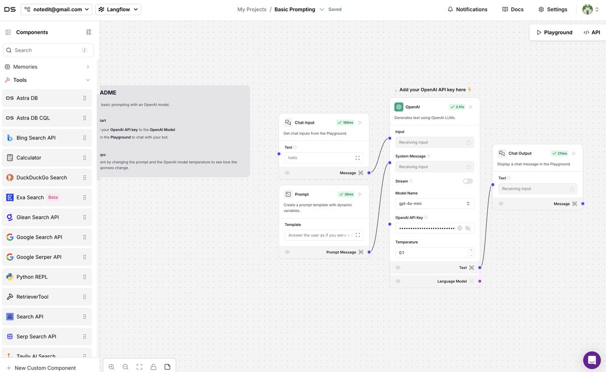The width and height of the screenshot is (606, 372).
Task: Select the DuckDuckGo Search component
Action: (x=47, y=178)
